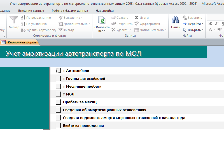
Task: Click the small Фильтр toggle button
Action: coord(66,30)
